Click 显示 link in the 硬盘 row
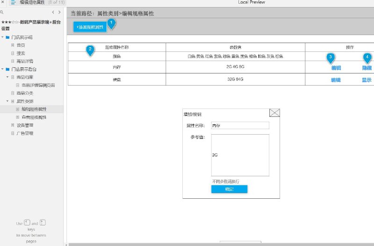Image resolution: width=374 pixels, height=246 pixels. [x=367, y=80]
